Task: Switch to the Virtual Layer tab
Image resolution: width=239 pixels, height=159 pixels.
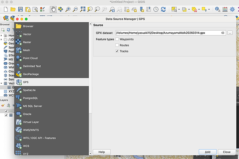Action: 52,122
